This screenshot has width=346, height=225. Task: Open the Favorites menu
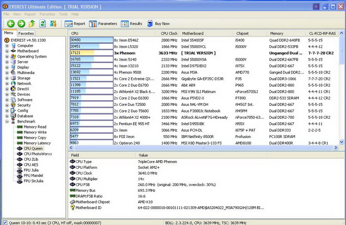tap(48, 14)
